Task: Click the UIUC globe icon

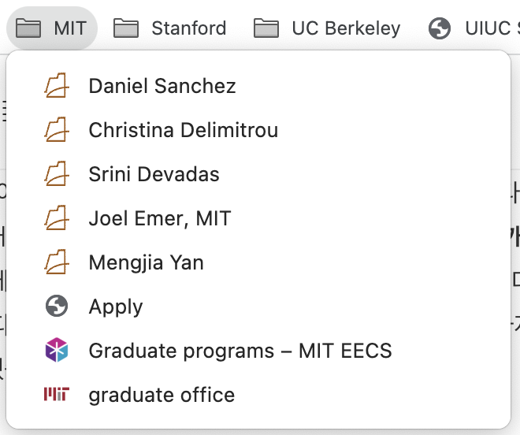Action: point(440,28)
